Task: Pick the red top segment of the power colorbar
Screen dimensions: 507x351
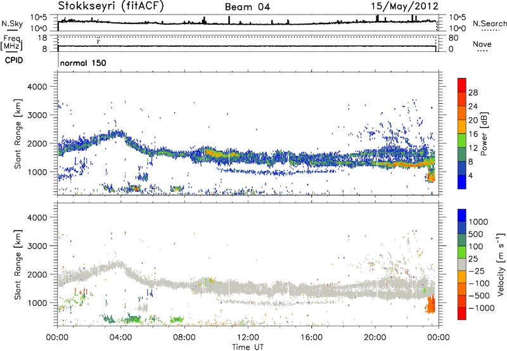Action: tap(462, 85)
